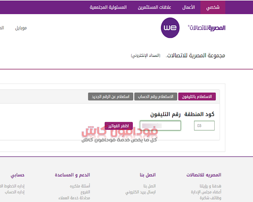Open الفروع footer link
Viewport: 253px width, 202px height.
click(x=85, y=192)
